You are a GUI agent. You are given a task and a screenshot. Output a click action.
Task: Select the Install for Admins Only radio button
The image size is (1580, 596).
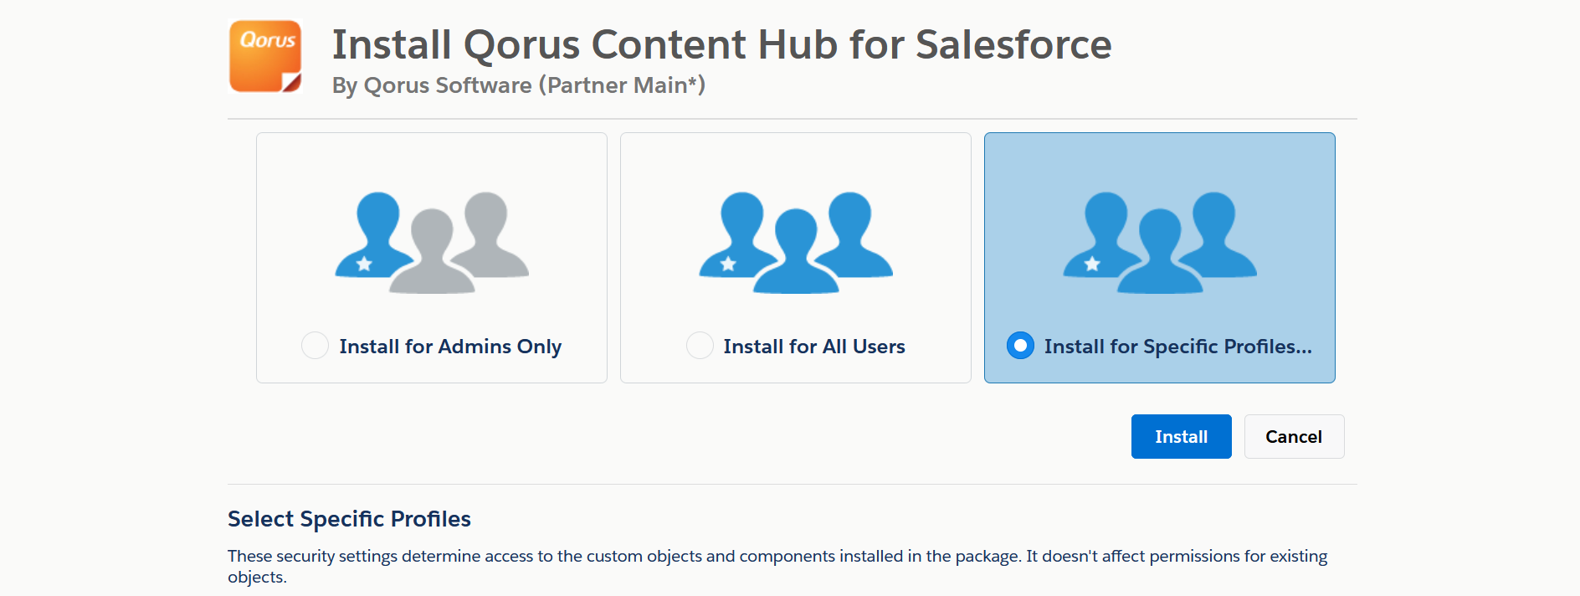315,346
